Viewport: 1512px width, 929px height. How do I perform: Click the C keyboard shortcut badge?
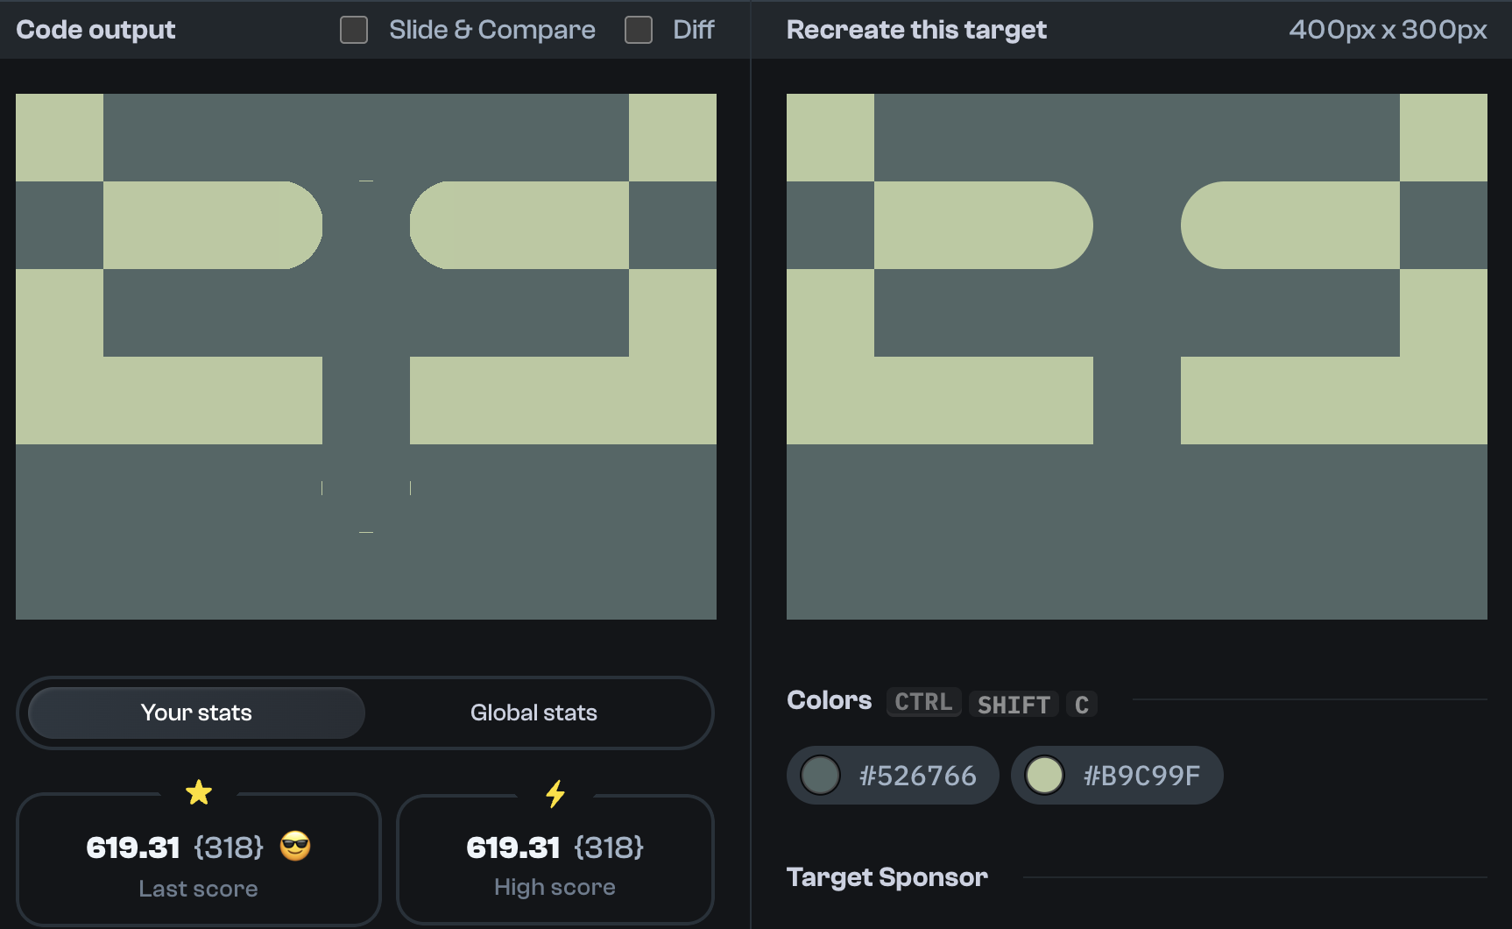pyautogui.click(x=1081, y=704)
